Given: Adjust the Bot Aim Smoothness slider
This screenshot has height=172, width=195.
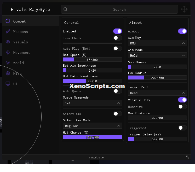Looking at the screenshot, I should [92, 70].
